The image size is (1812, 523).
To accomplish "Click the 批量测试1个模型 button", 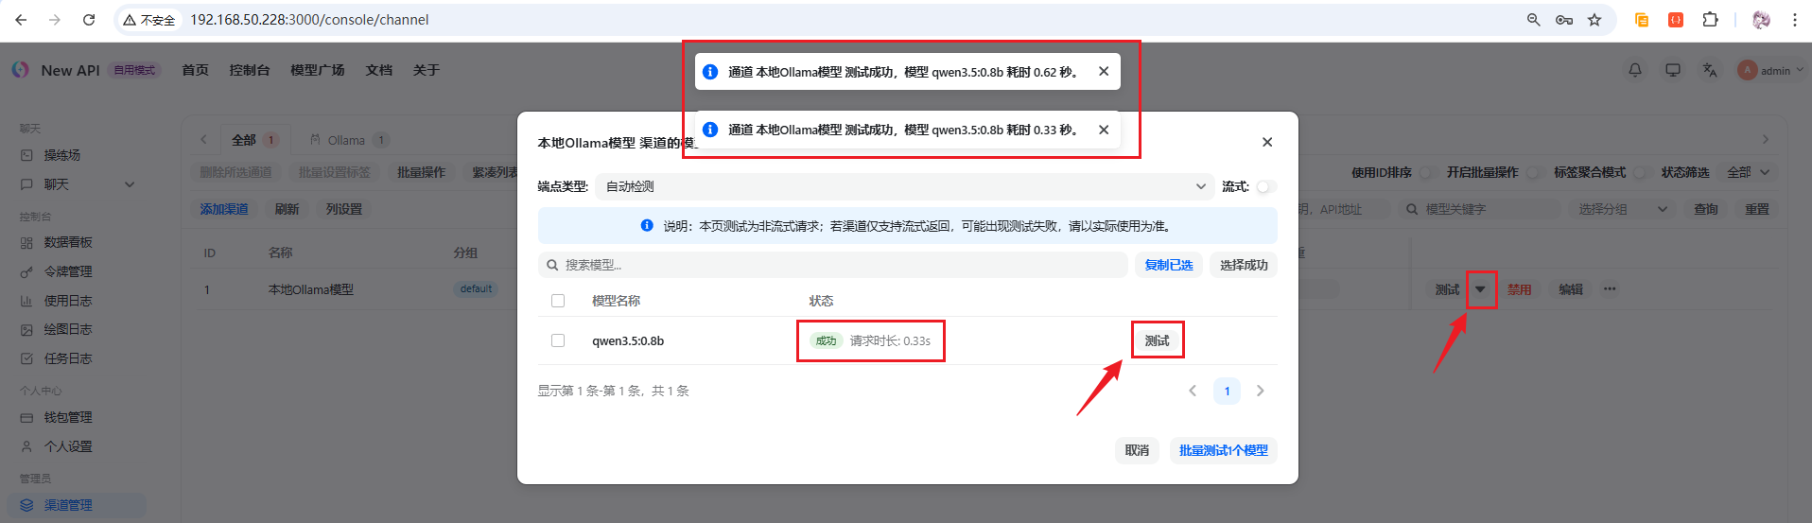I will [1223, 450].
